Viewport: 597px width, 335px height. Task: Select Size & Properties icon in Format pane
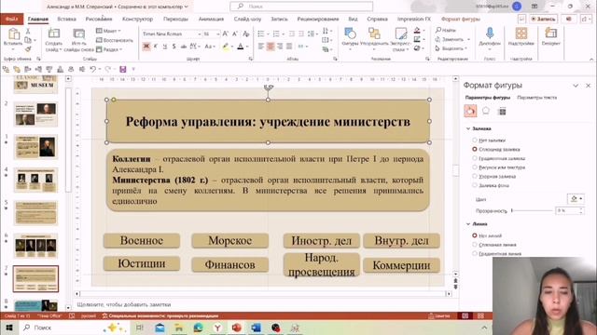pyautogui.click(x=502, y=111)
